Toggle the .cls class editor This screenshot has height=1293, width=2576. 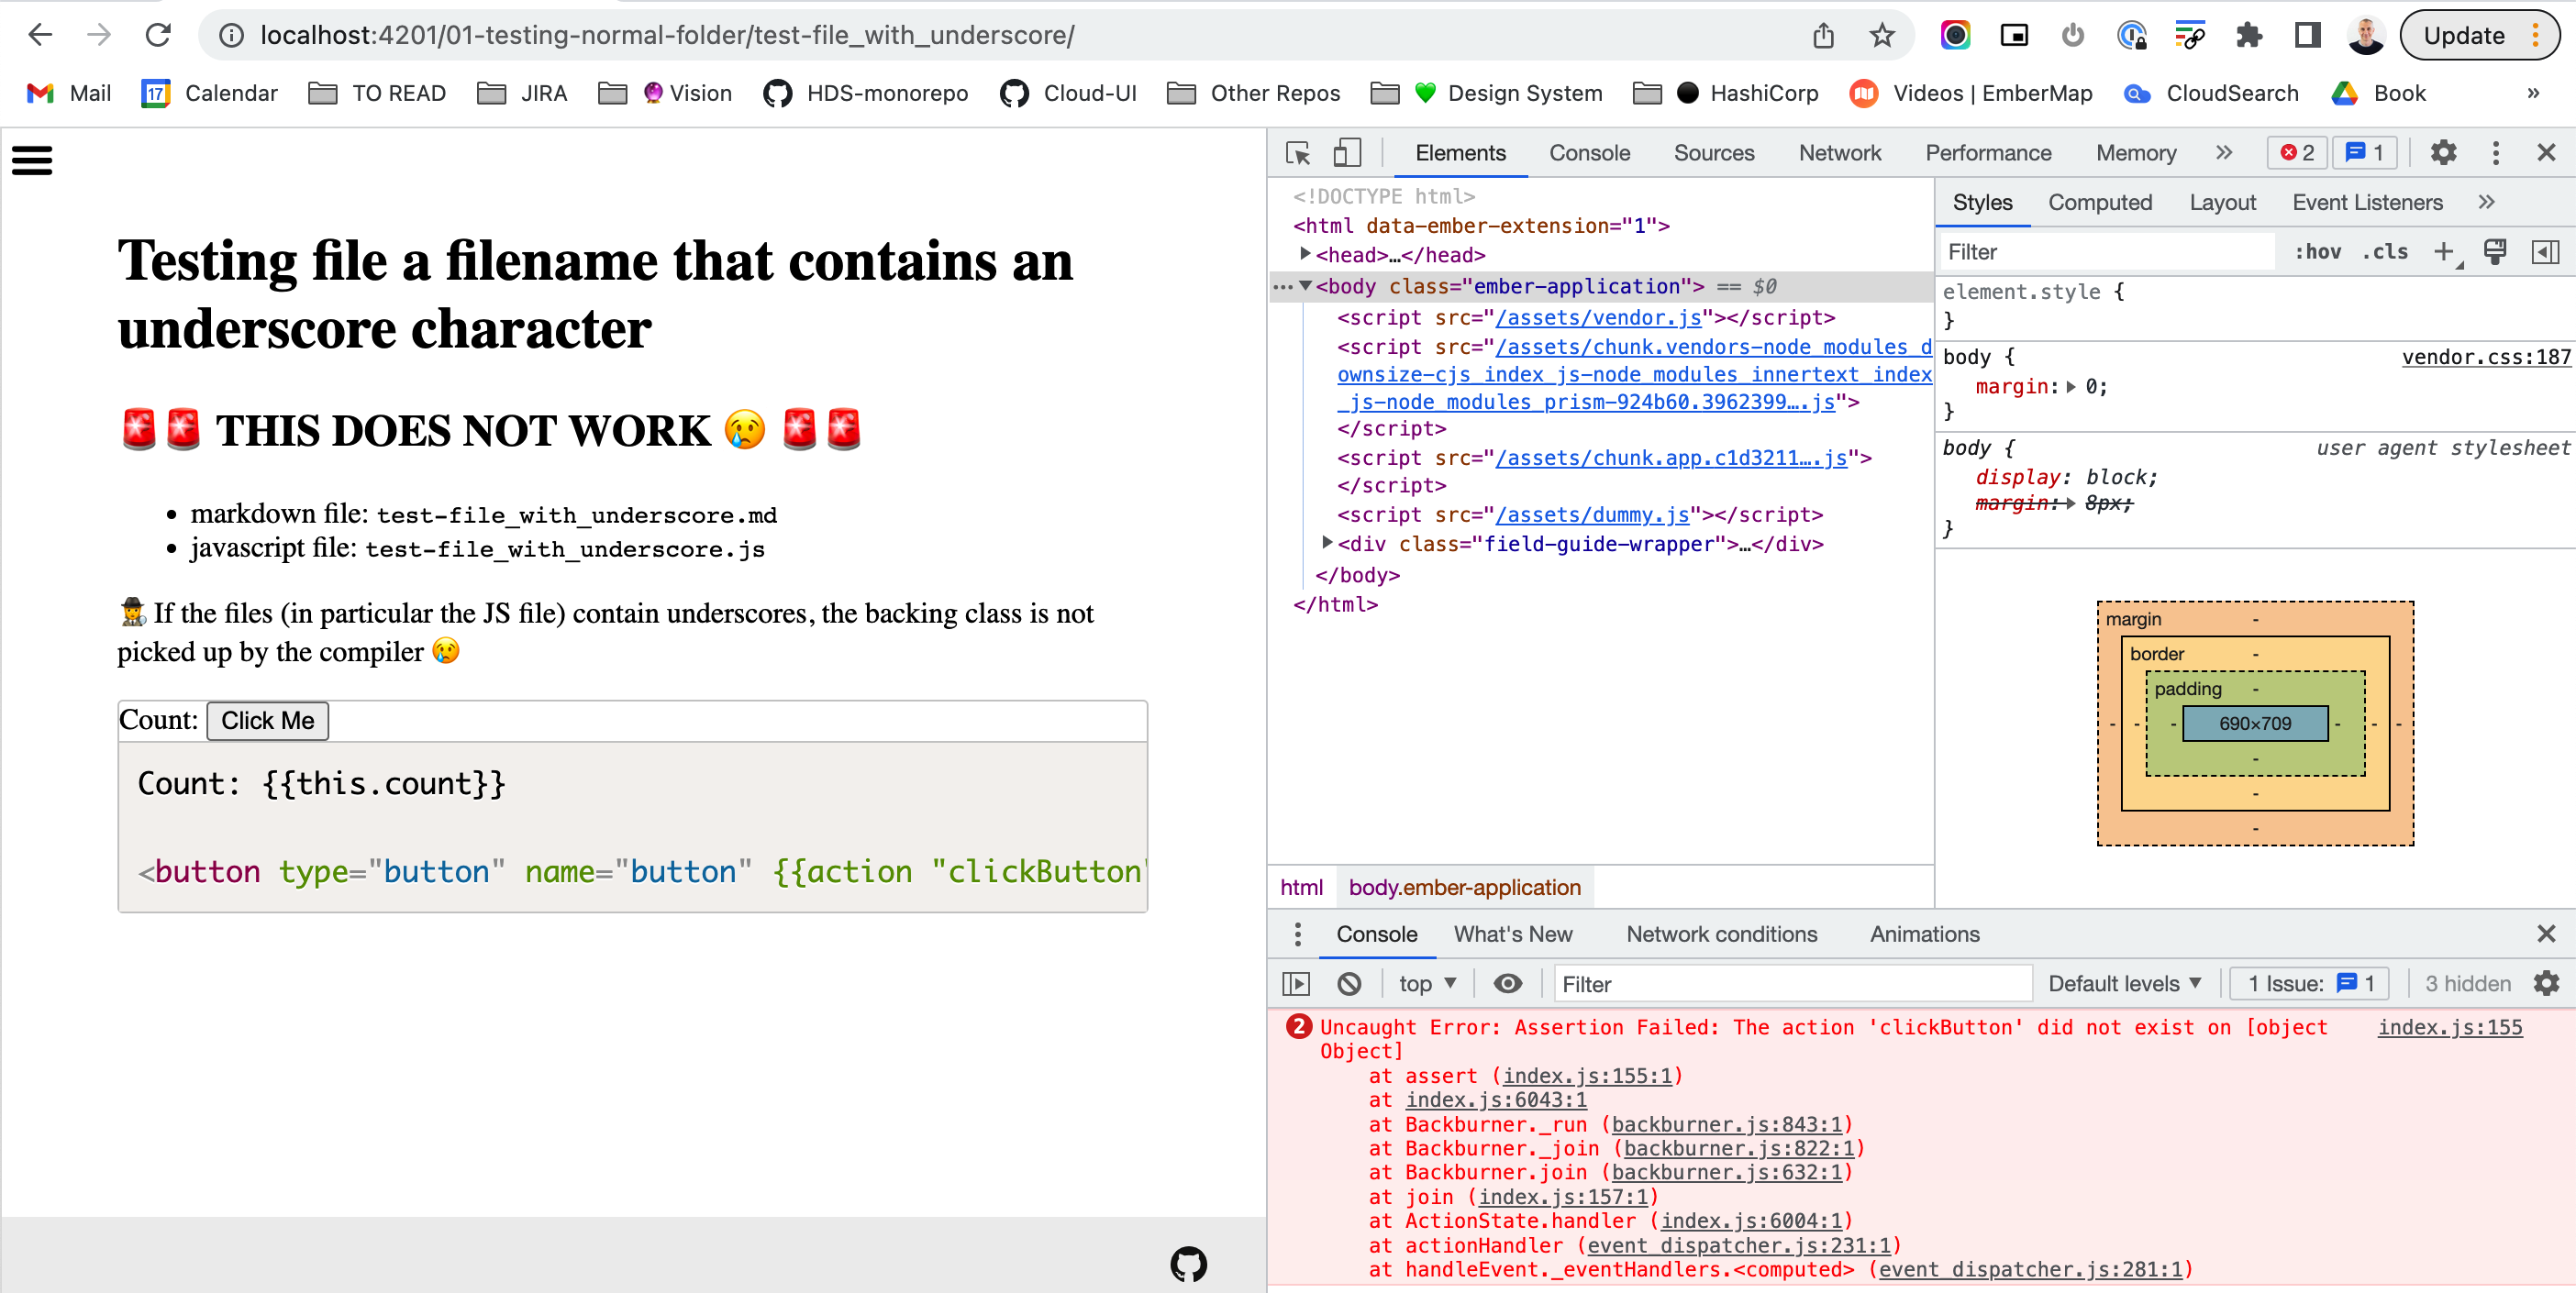click(2384, 251)
